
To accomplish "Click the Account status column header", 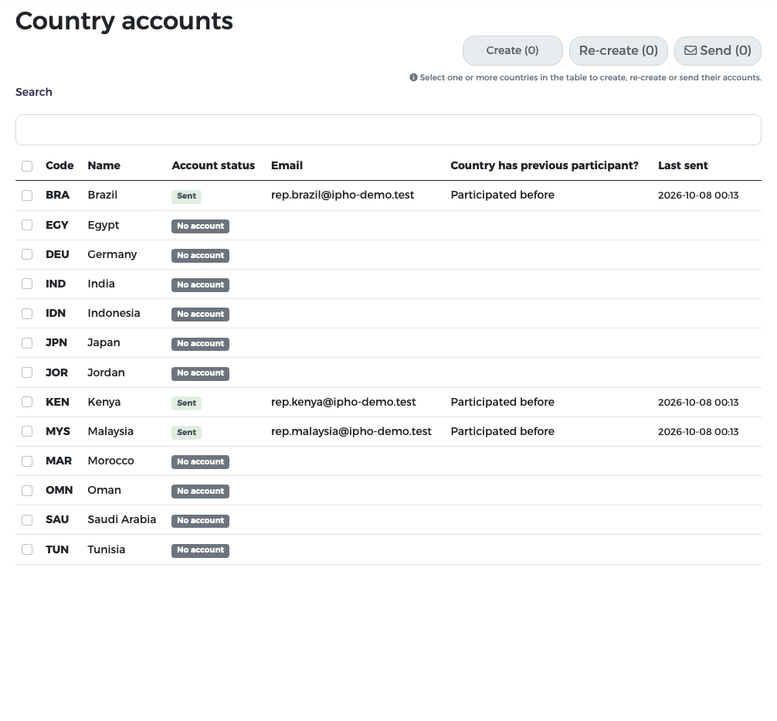I will click(214, 165).
